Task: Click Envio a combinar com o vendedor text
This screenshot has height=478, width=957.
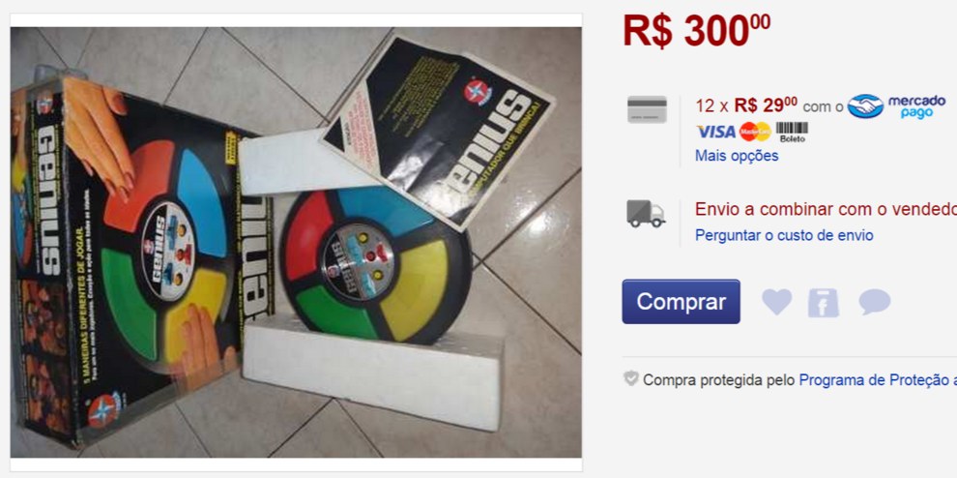Action: (x=826, y=209)
